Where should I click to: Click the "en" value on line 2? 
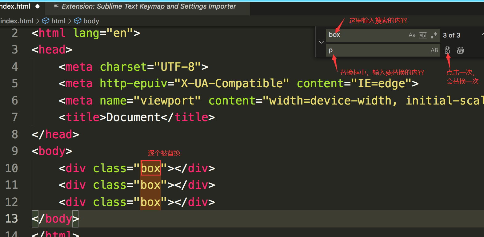(x=120, y=33)
